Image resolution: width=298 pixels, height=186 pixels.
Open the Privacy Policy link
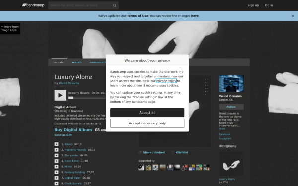[x=166, y=81]
